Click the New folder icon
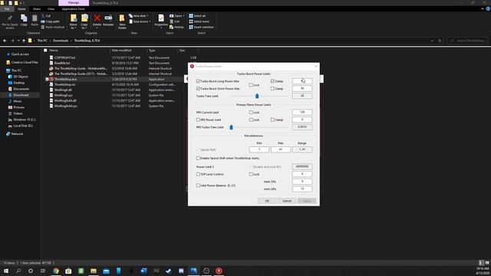The height and width of the screenshot is (276, 491). [x=122, y=18]
